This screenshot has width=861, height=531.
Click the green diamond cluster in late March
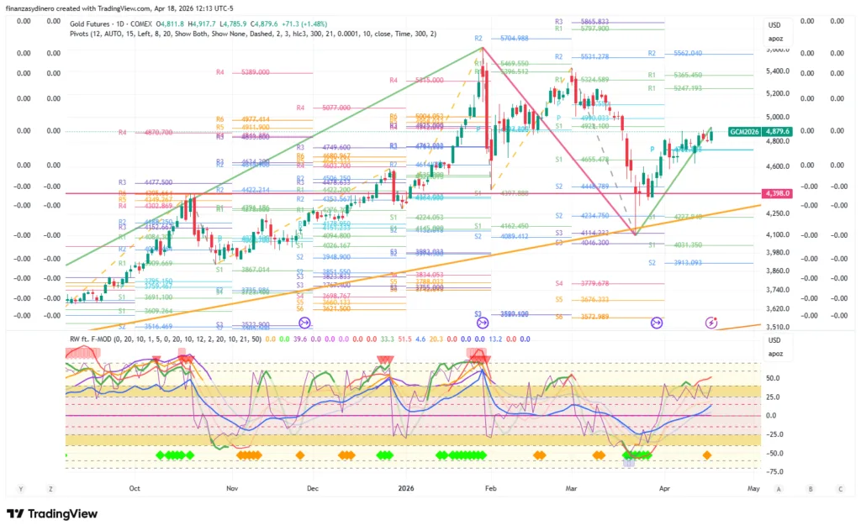click(637, 455)
